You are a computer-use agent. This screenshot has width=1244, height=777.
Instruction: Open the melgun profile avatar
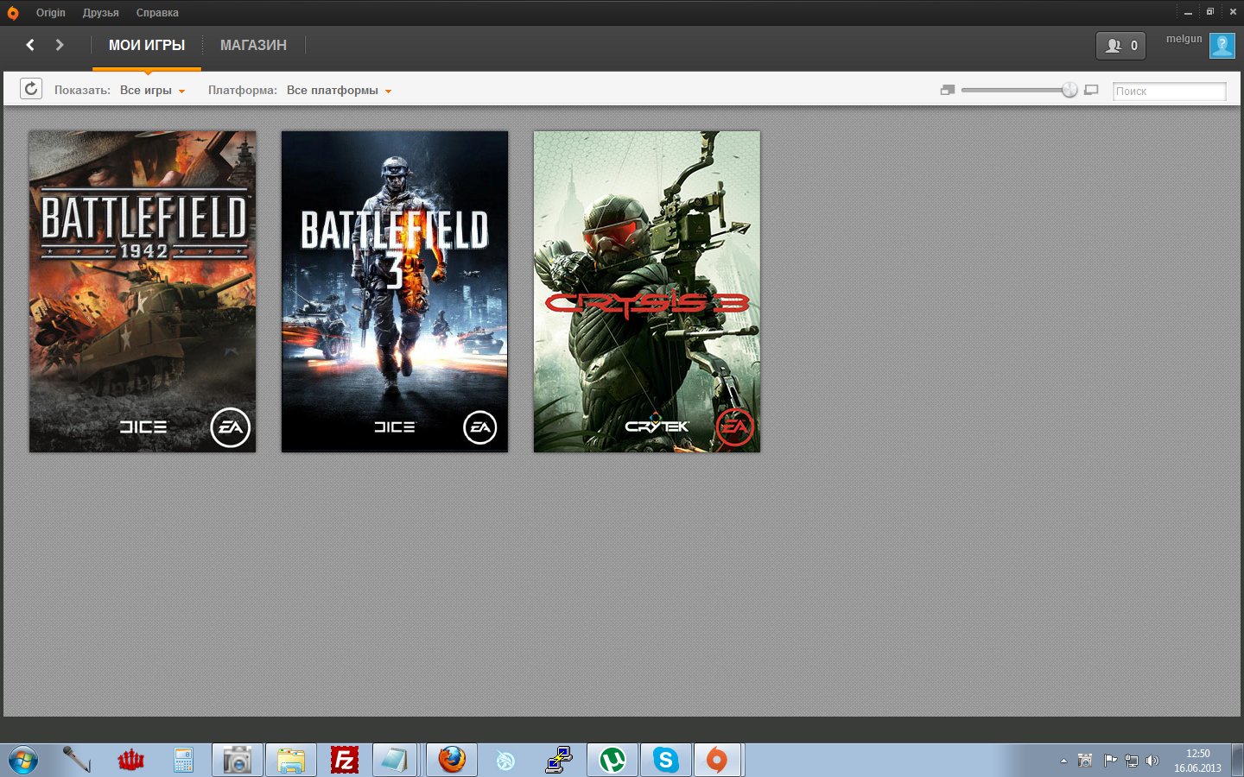(x=1222, y=46)
